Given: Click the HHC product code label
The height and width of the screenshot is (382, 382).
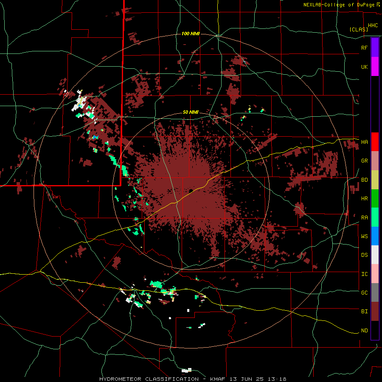Looking at the screenshot, I should tap(373, 25).
